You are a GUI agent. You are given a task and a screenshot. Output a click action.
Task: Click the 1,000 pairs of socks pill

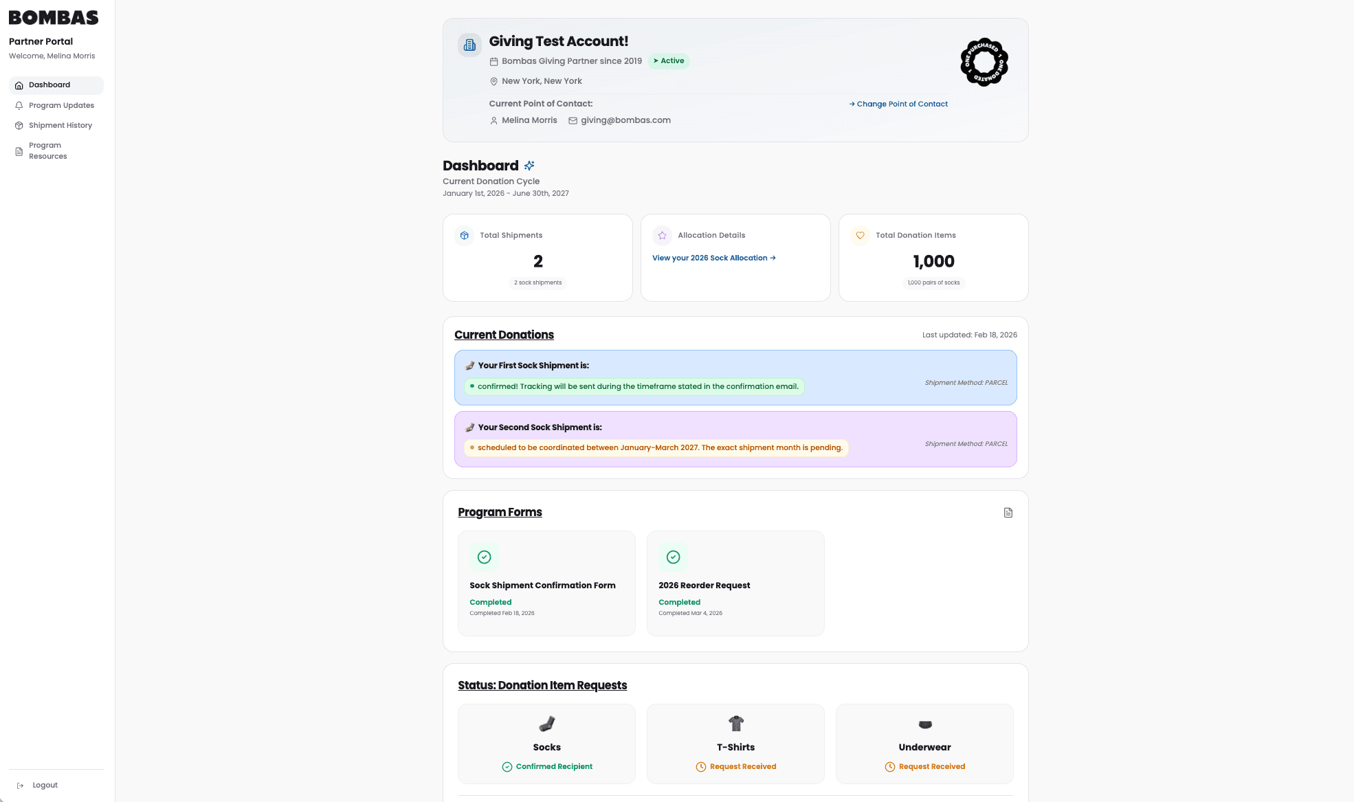tap(933, 282)
